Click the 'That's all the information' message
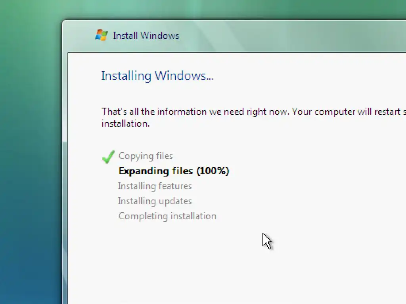Image resolution: width=406 pixels, height=304 pixels. pos(254,117)
